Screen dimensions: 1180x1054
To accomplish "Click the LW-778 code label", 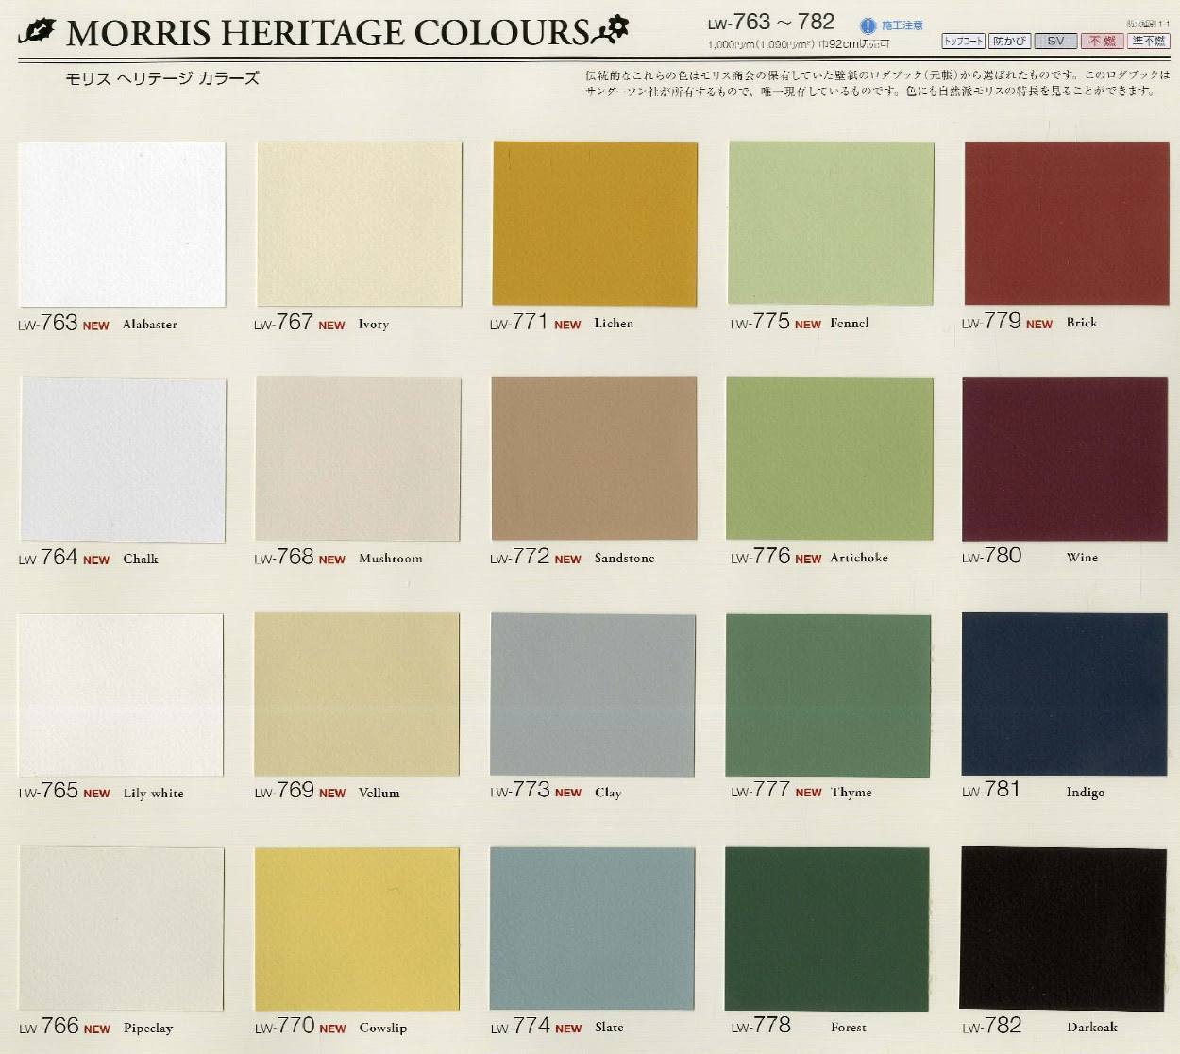I will pyautogui.click(x=761, y=1026).
